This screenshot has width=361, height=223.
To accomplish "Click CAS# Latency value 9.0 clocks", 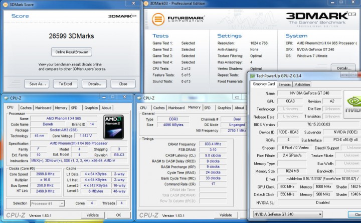I will (213, 155).
